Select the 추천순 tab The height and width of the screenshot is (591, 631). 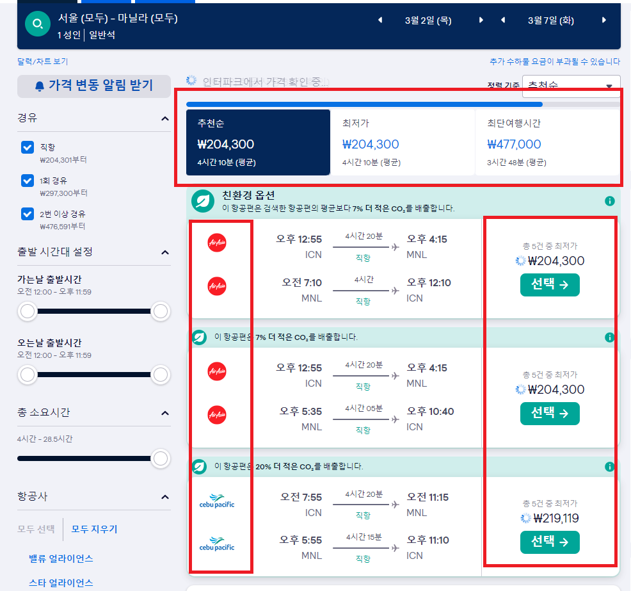coord(258,143)
